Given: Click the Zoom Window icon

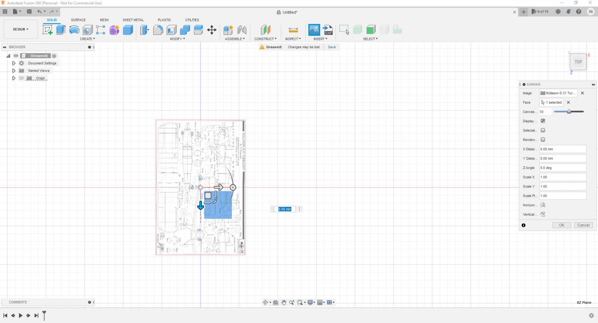Looking at the screenshot, I should pos(300,302).
